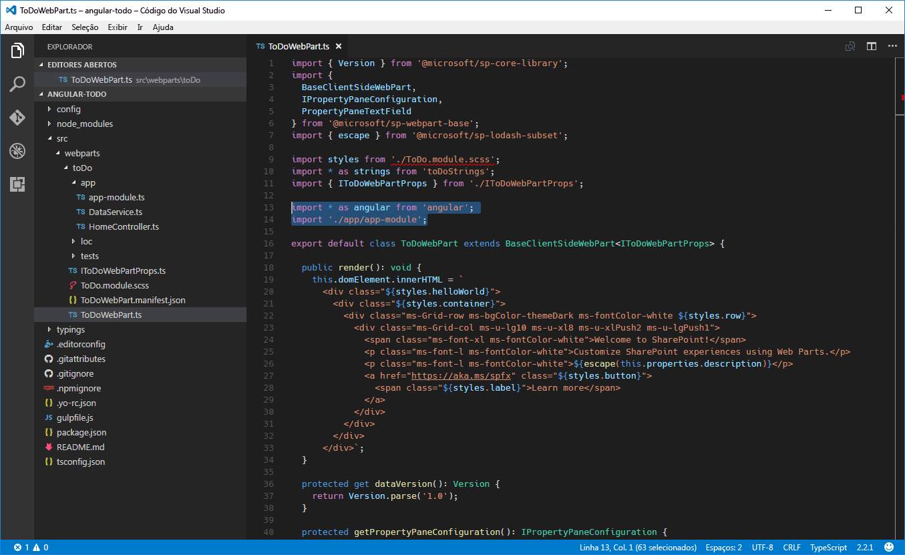Open app-module.ts in the file tree
Screen dimensions: 905x555
coord(140,197)
